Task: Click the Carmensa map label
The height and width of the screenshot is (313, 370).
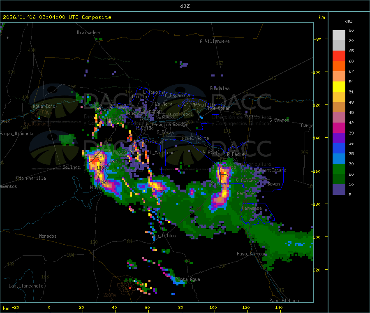Action: pyautogui.click(x=252, y=208)
